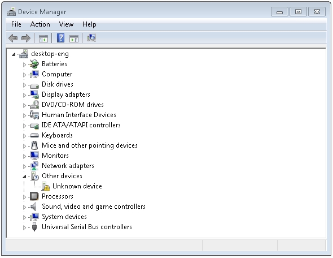Open the Action menu
Viewport: 333px width, 258px height.
40,24
